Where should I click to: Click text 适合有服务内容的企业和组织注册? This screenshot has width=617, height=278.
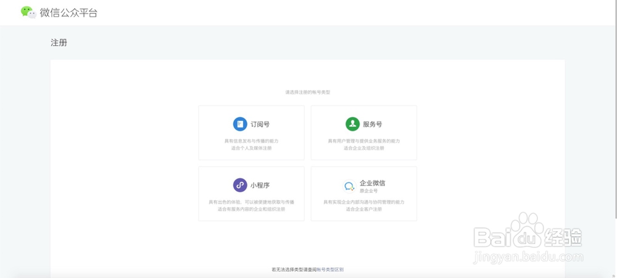[252, 209]
